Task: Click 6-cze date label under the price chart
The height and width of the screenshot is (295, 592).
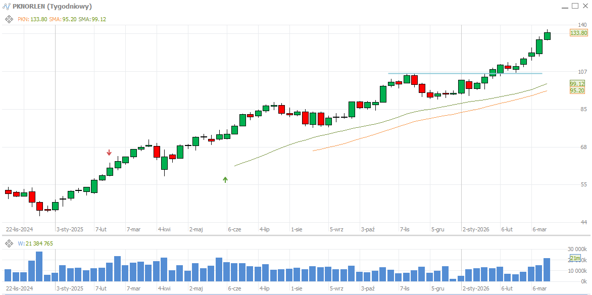Action: [234, 229]
